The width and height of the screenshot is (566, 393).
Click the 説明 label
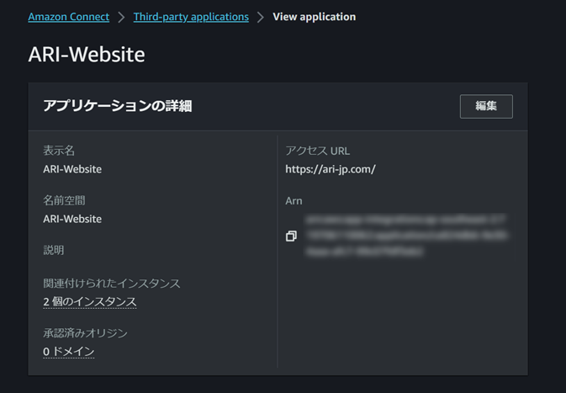pos(54,250)
